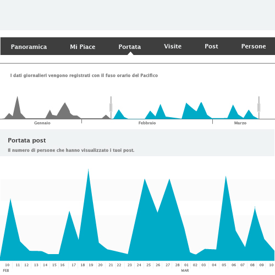Select axis date 23 on main chart

pos(130,265)
